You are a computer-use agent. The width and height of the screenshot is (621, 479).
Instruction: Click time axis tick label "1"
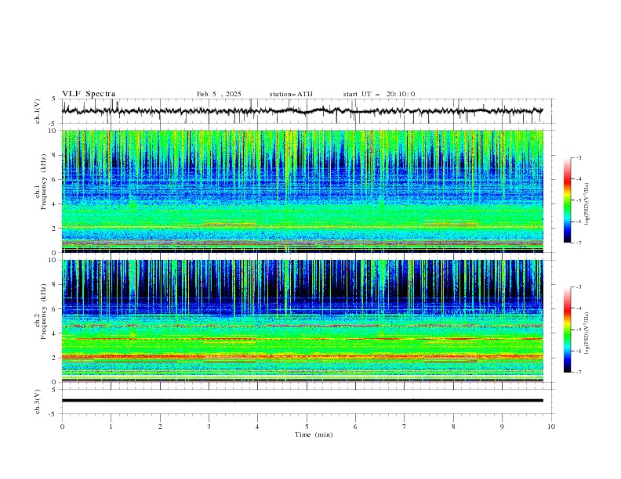(x=111, y=427)
